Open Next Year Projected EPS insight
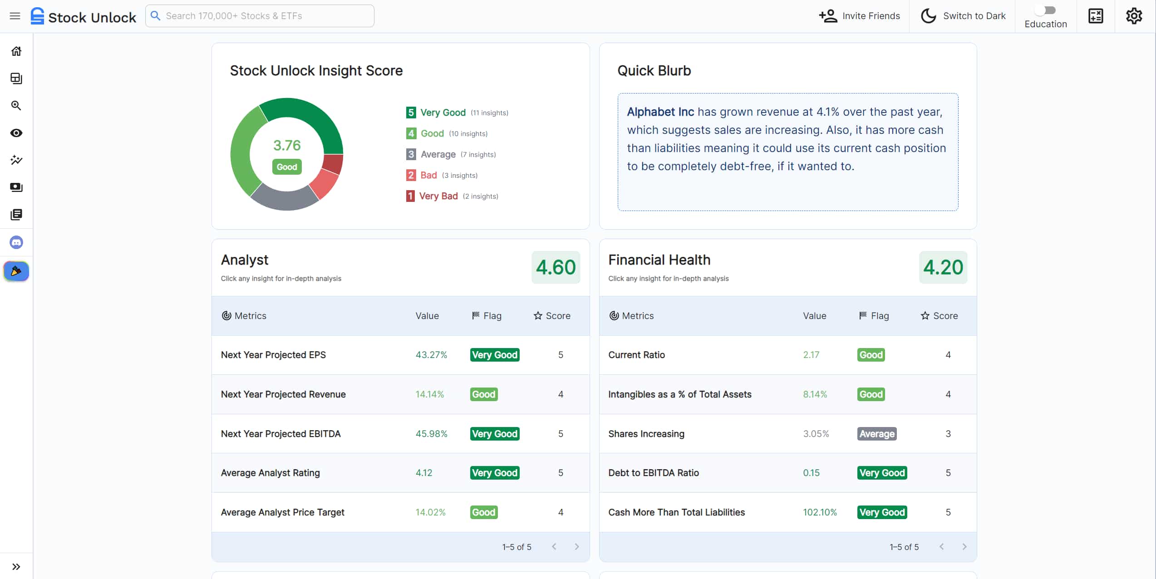 pos(401,355)
